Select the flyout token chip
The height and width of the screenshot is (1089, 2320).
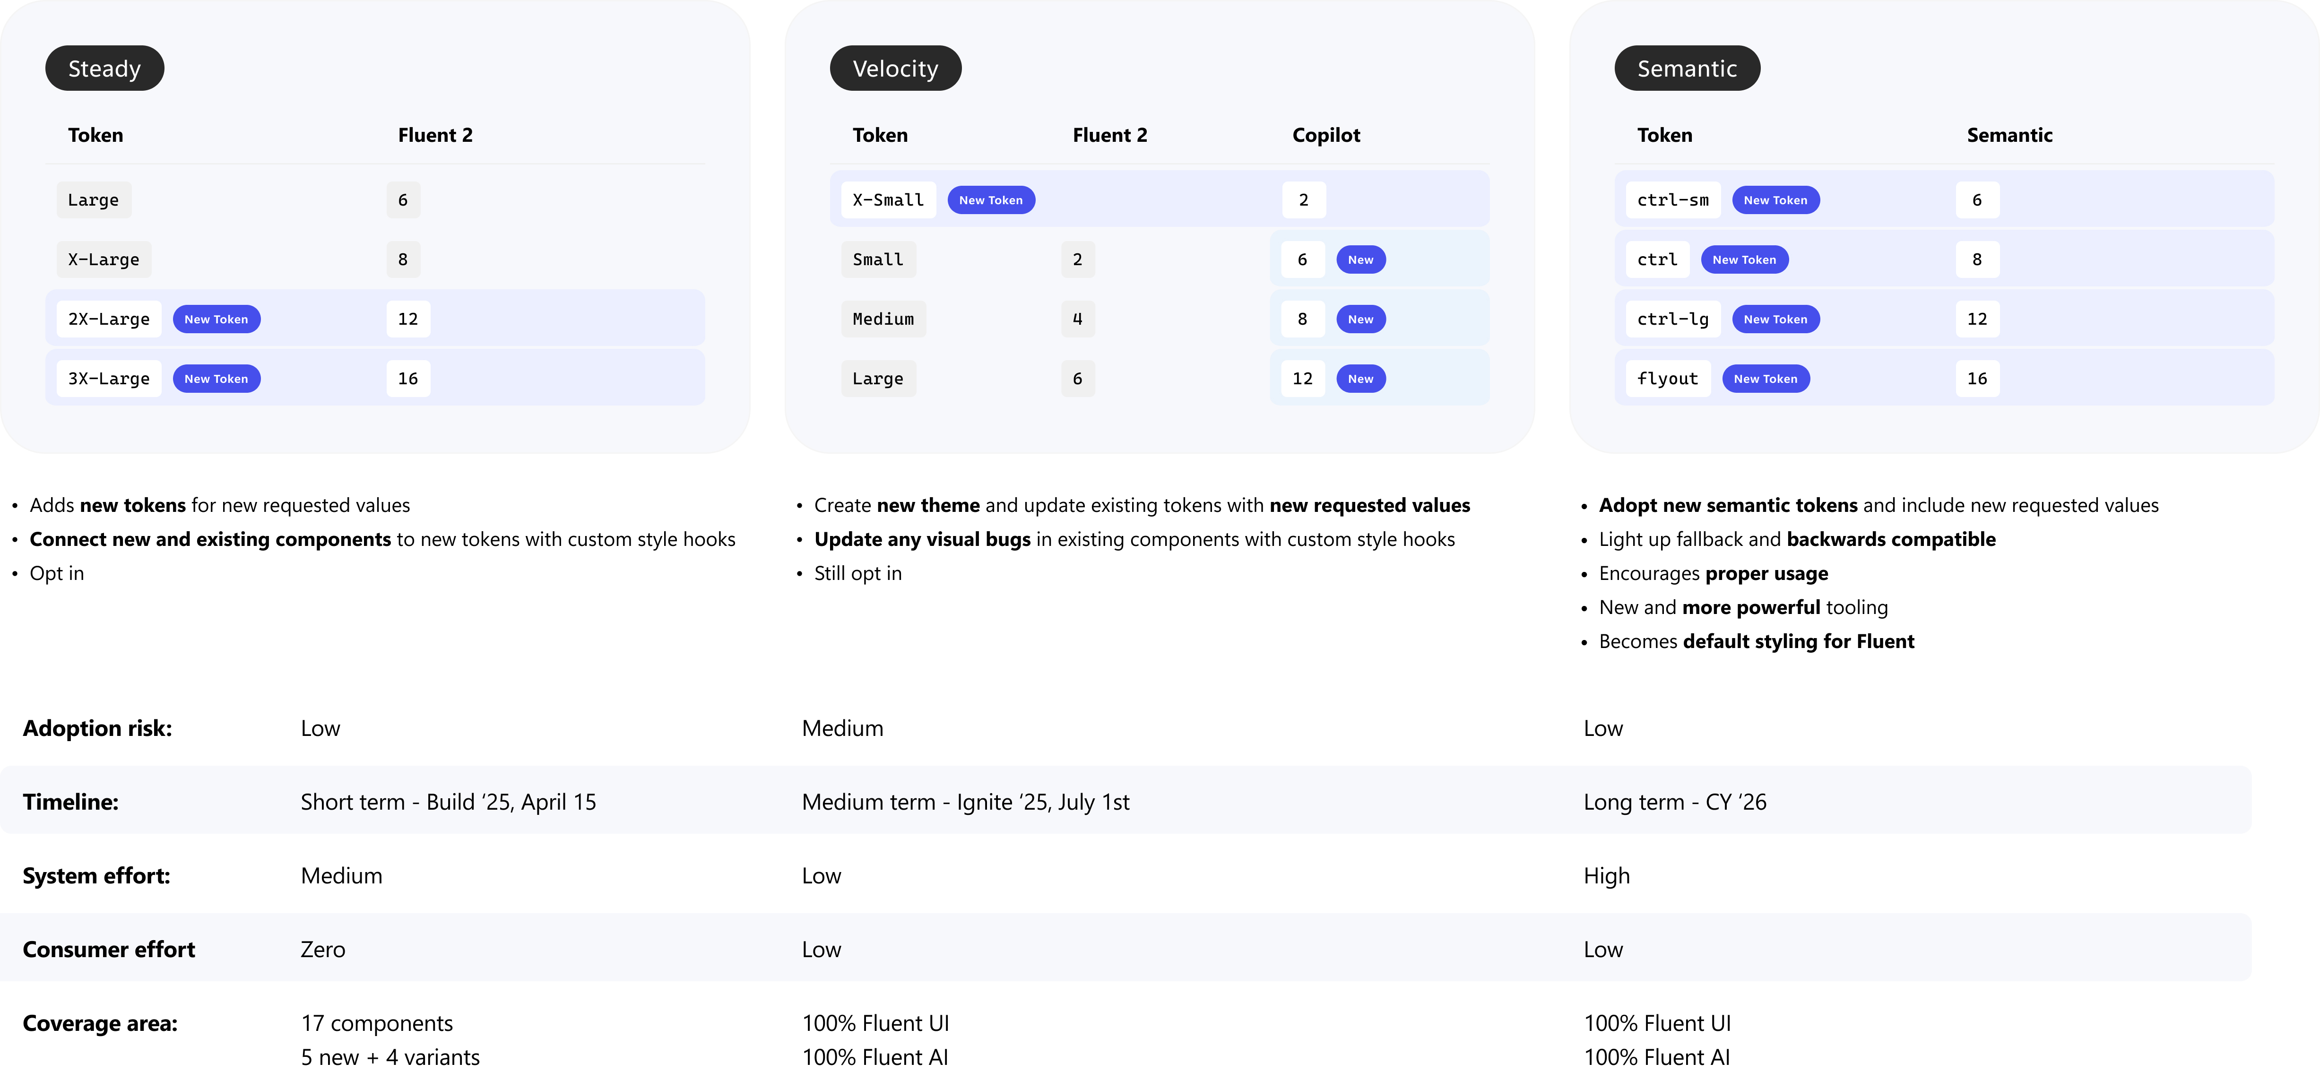pos(1668,378)
